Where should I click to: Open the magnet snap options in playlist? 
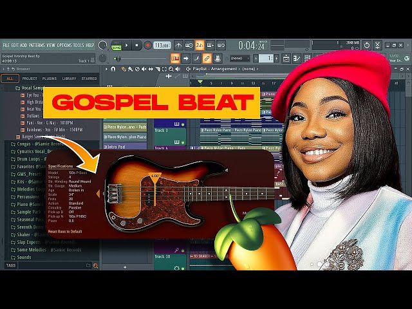(113, 69)
